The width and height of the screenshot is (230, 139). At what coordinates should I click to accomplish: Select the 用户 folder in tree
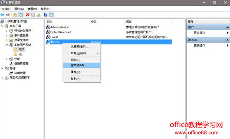coord(21,49)
